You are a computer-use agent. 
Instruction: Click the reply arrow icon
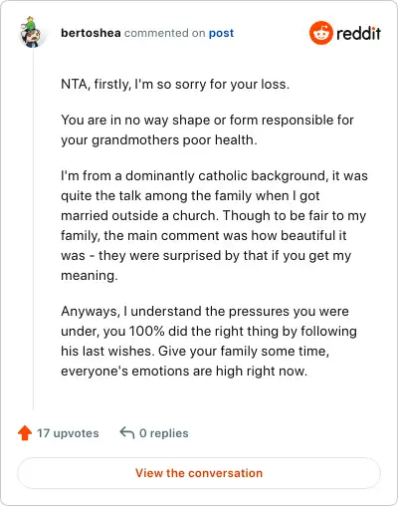(127, 432)
